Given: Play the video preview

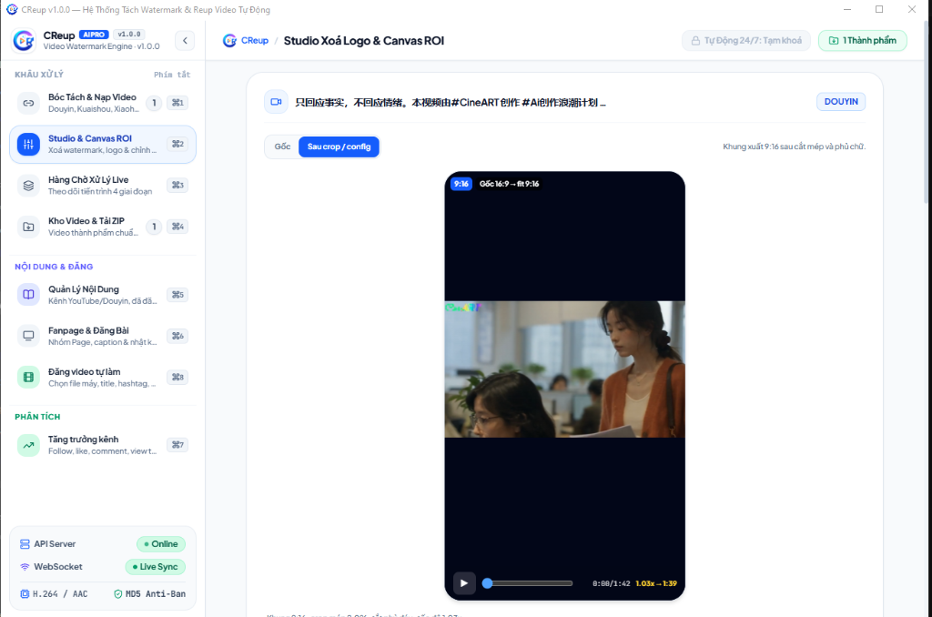Looking at the screenshot, I should coord(464,583).
